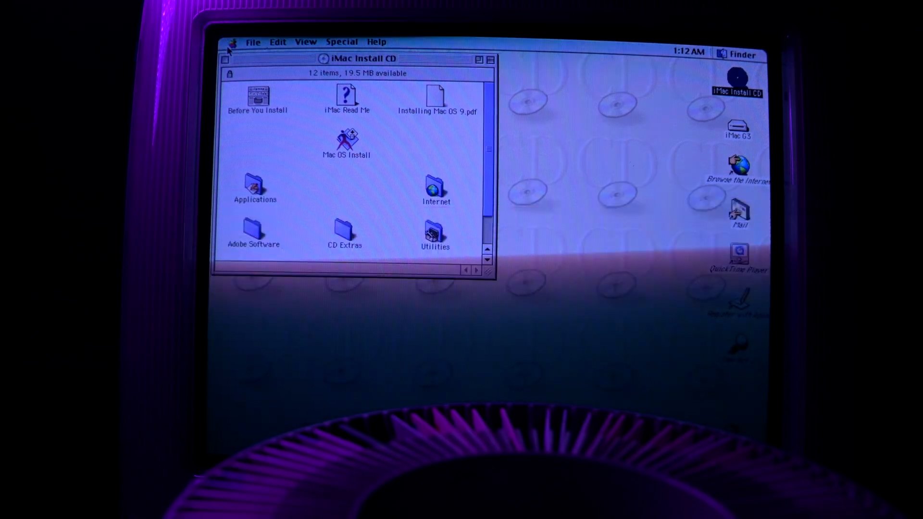The image size is (923, 519).
Task: Click the horizontal scroll right arrow
Action: pyautogui.click(x=476, y=271)
